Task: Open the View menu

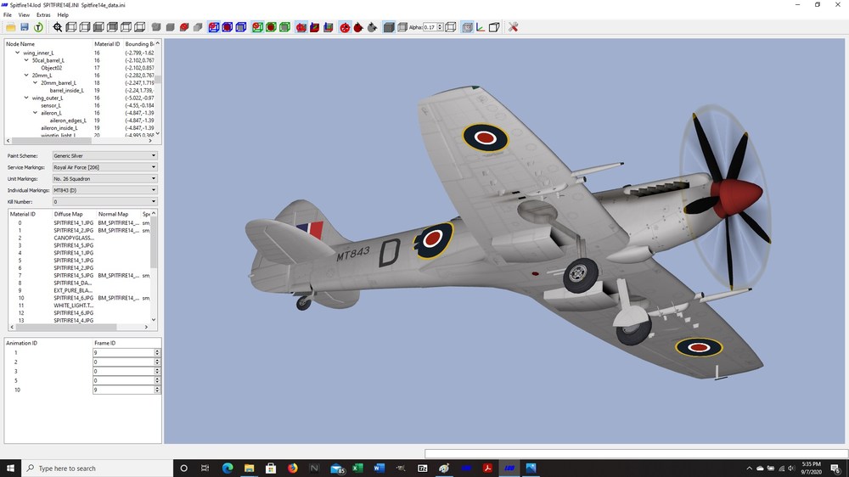Action: 24,15
